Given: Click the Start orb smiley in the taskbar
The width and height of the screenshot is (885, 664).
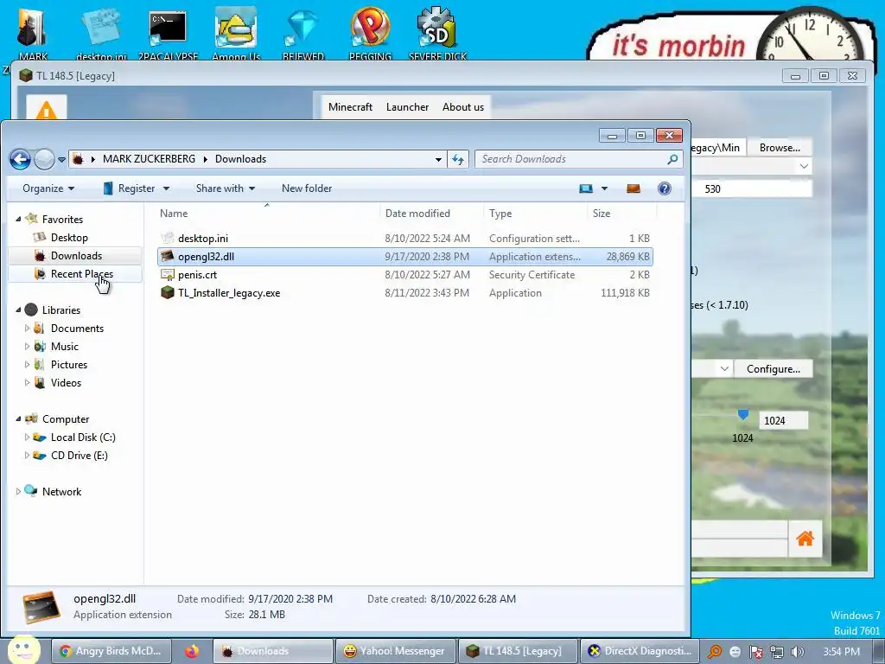Looking at the screenshot, I should (23, 649).
